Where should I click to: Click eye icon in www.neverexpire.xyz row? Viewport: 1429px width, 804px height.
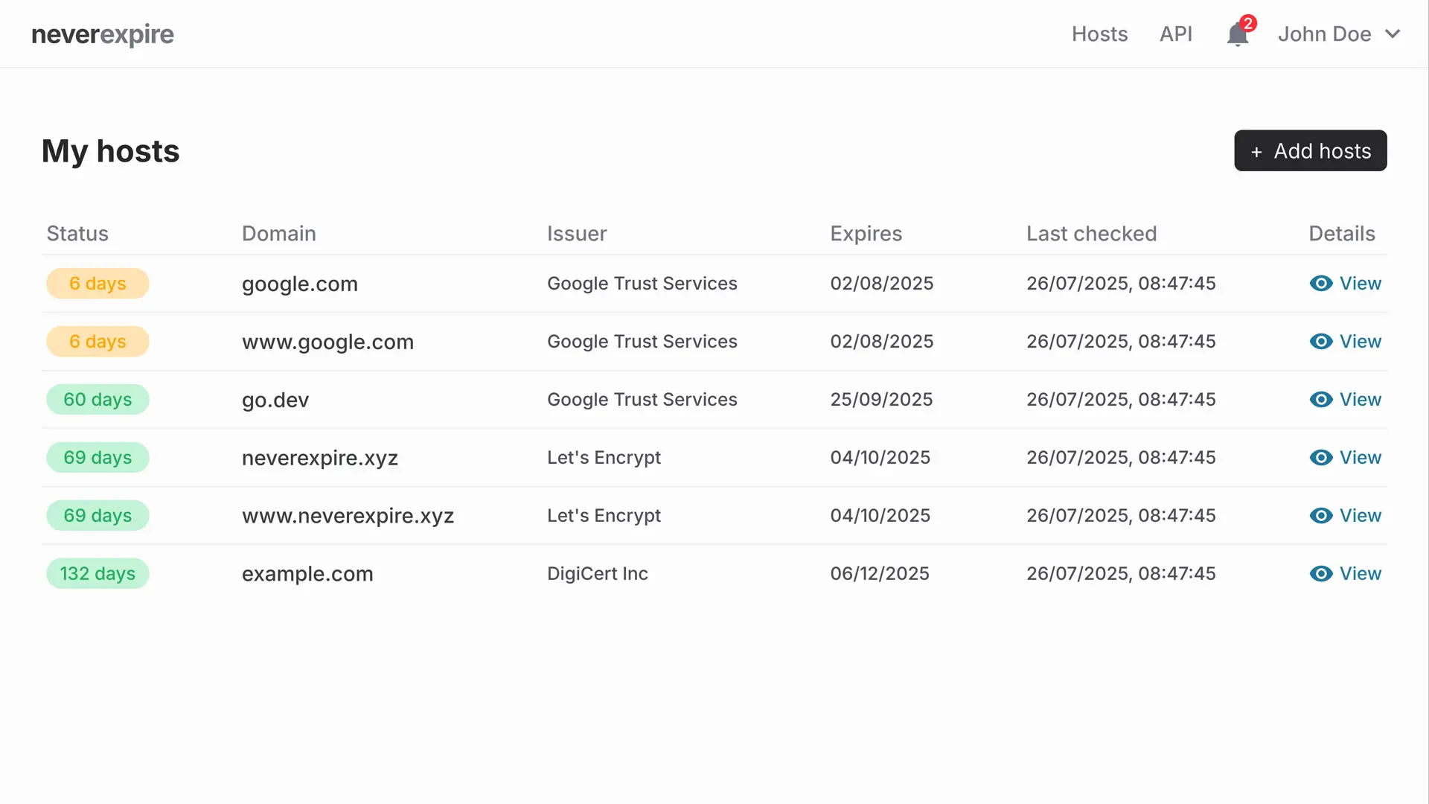point(1321,516)
